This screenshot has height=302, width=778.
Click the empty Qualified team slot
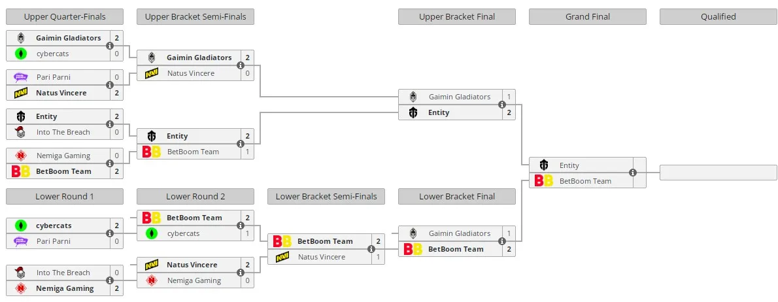718,173
